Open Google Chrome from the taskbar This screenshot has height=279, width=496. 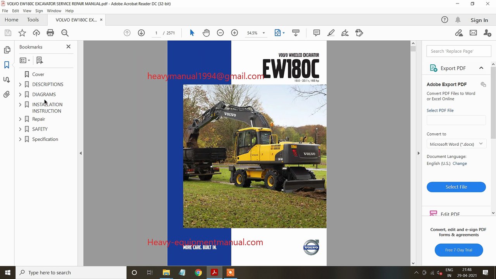198,272
